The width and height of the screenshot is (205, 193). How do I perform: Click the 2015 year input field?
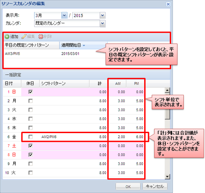pyautogui.click(x=86, y=15)
